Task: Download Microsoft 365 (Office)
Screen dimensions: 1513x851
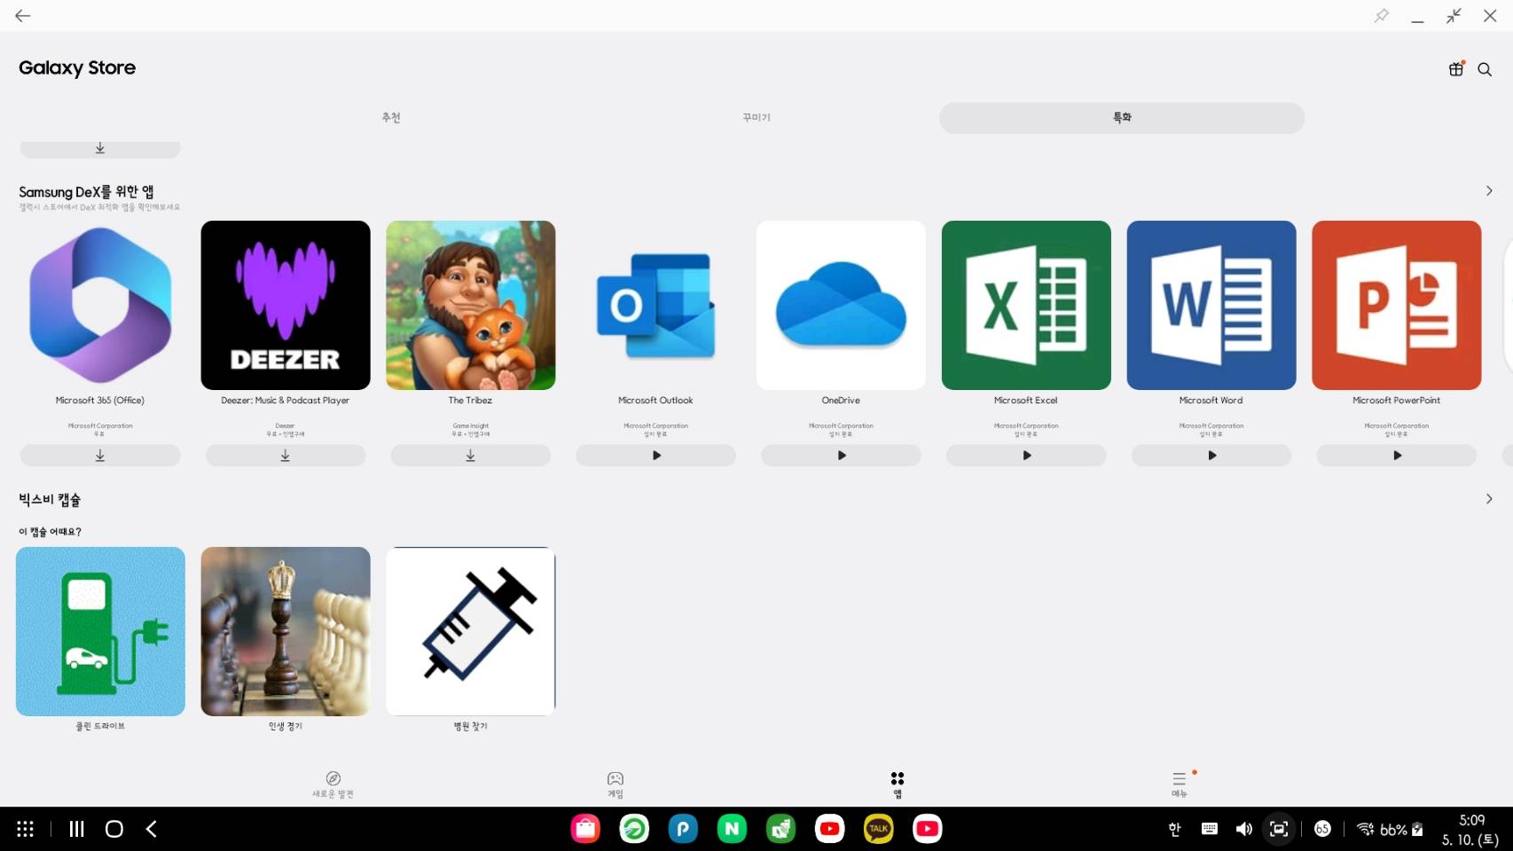Action: pos(100,456)
